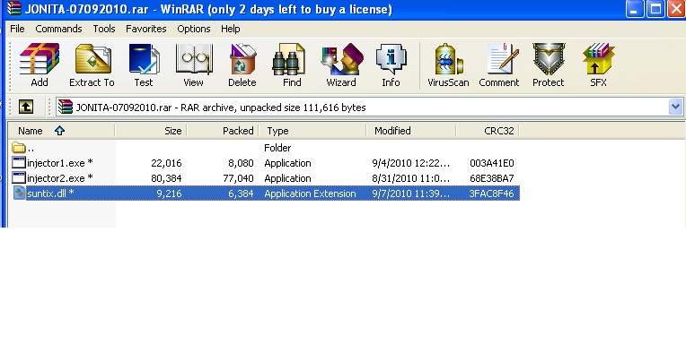Click CRC32 value 68E38BA7
The width and height of the screenshot is (686, 344).
(492, 178)
